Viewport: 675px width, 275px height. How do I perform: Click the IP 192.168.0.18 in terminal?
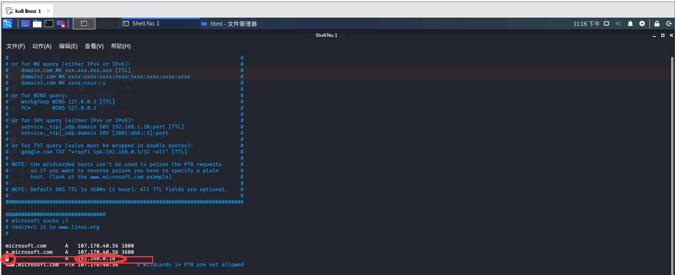coord(96,259)
